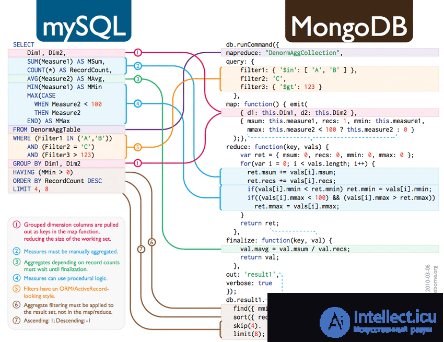
Task: Click the MongoDB logo banner
Action: click(349, 21)
